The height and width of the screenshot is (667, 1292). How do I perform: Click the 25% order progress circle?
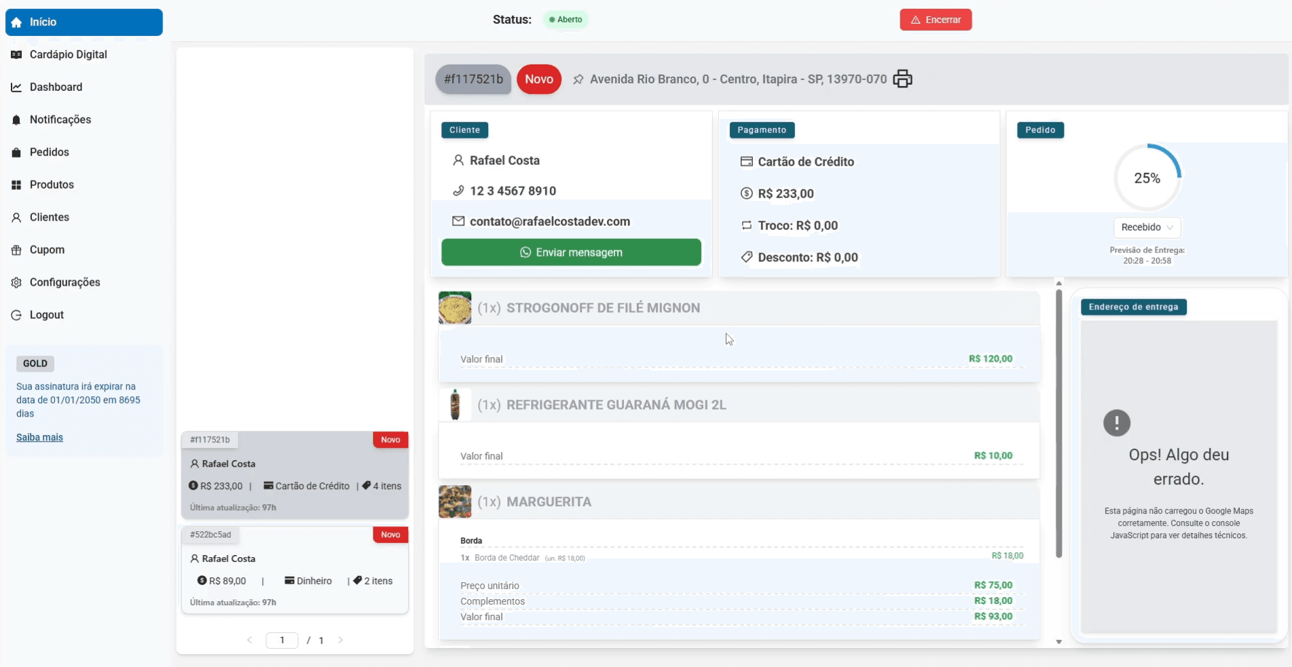1147,178
